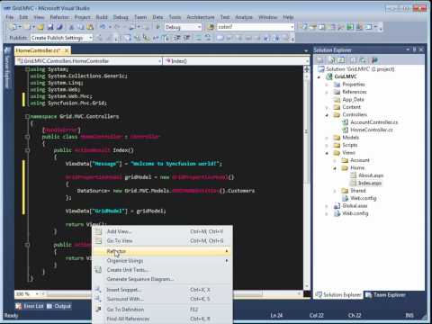432x324 pixels.
Task: Click the New Project toolbar icon
Action: [13, 27]
